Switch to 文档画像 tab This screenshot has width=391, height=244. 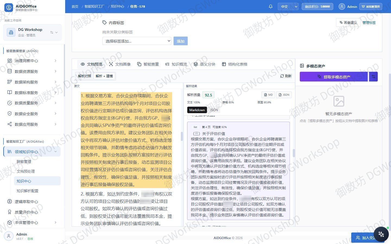(x=120, y=64)
